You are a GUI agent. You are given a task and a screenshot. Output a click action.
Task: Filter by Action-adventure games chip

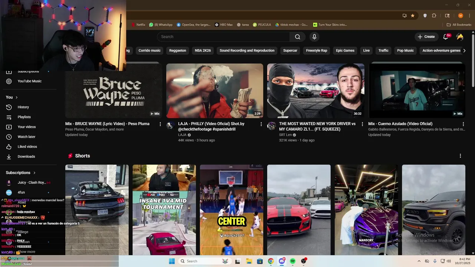click(x=441, y=50)
